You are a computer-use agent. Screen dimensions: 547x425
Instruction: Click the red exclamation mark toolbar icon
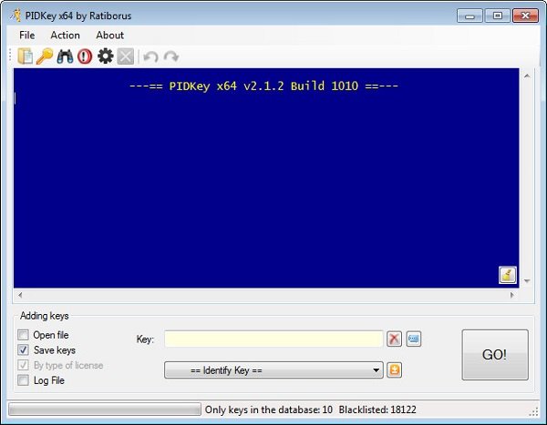click(x=85, y=56)
